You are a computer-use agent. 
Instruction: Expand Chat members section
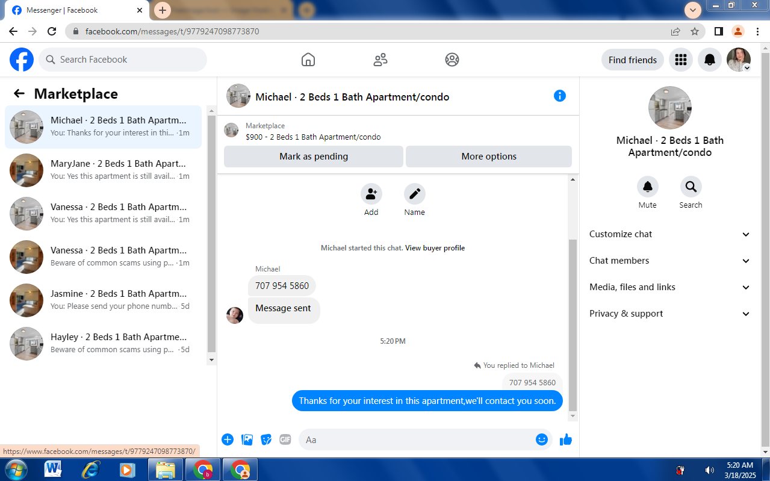[669, 261]
